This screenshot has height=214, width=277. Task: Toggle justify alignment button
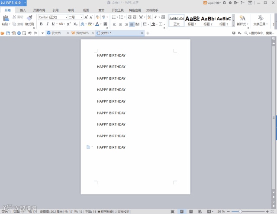[132, 24]
